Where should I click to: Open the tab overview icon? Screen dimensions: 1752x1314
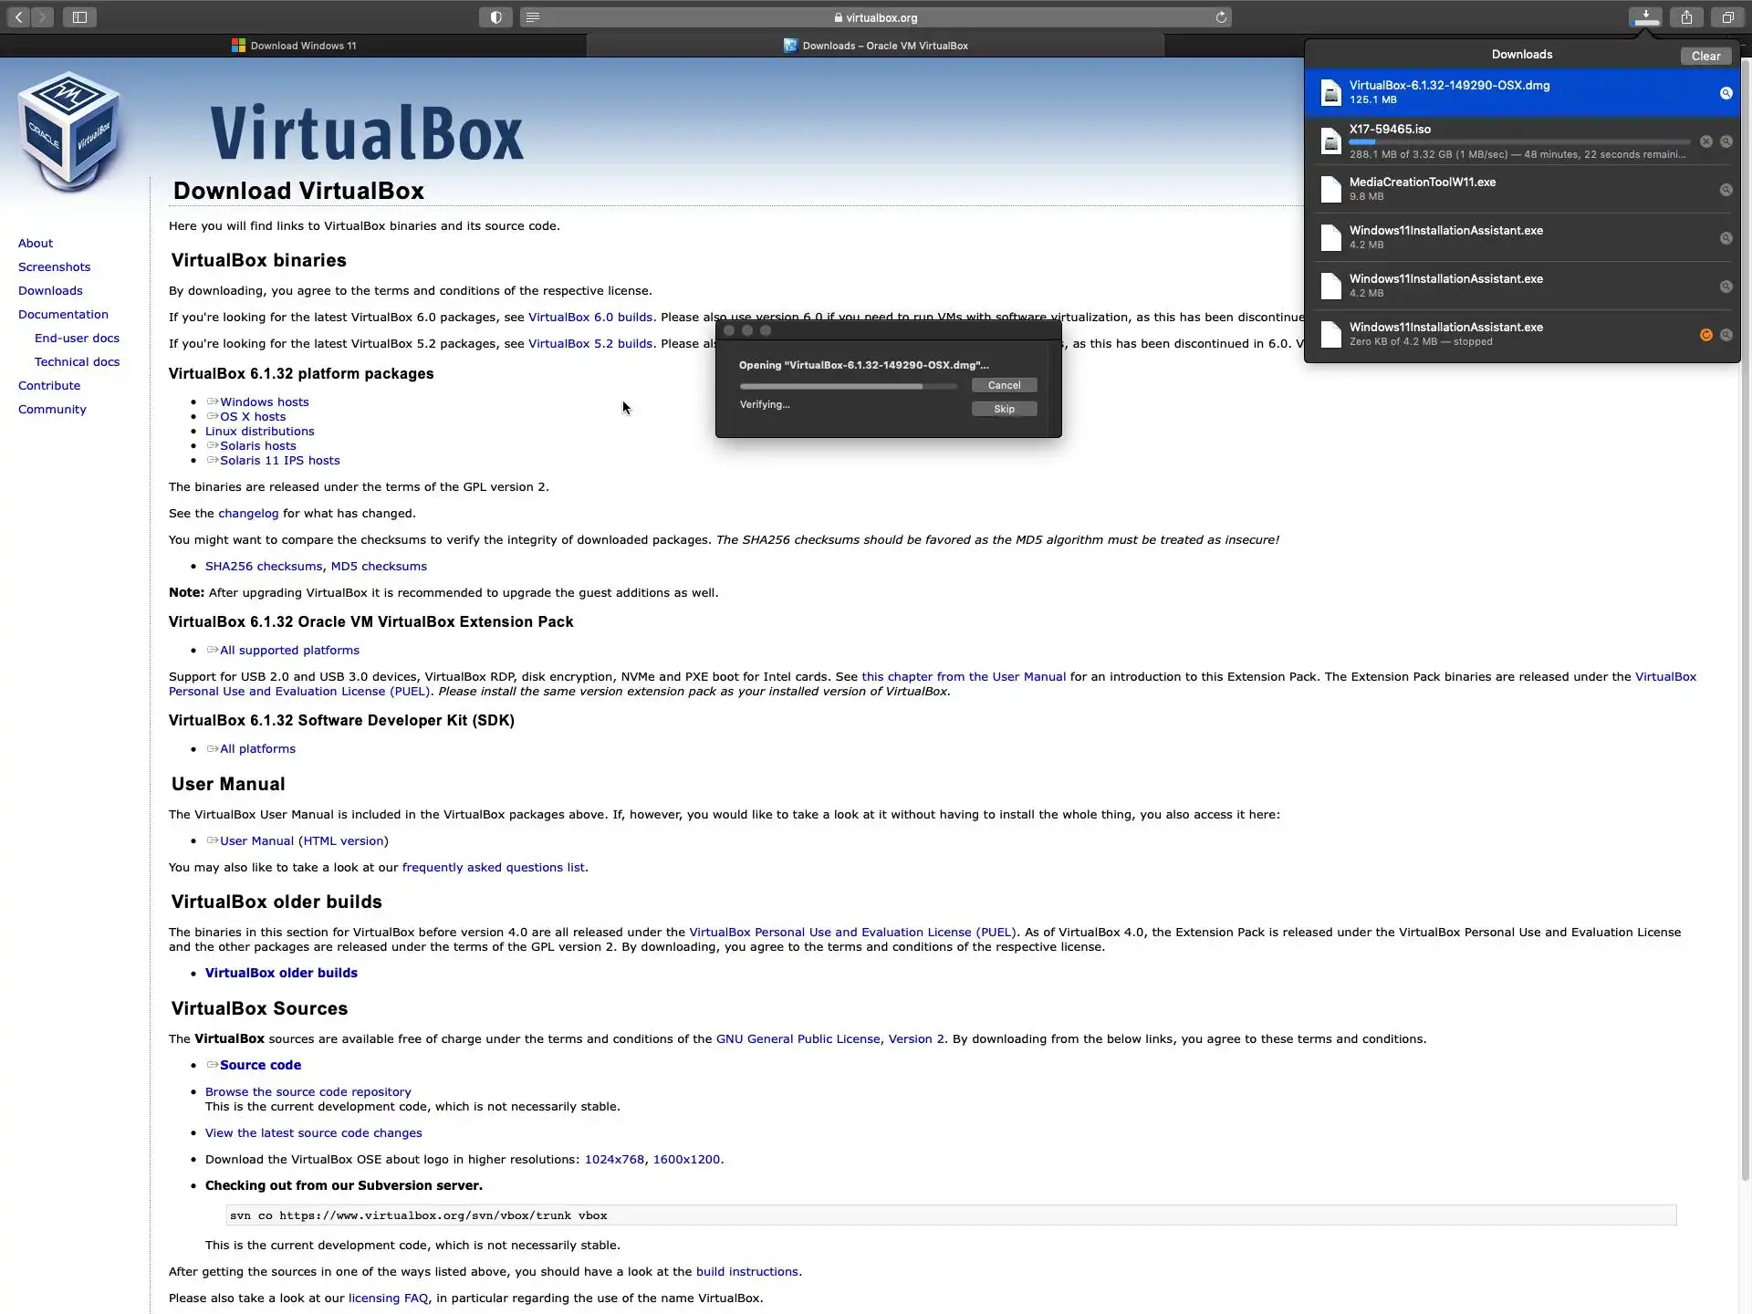coord(1727,17)
